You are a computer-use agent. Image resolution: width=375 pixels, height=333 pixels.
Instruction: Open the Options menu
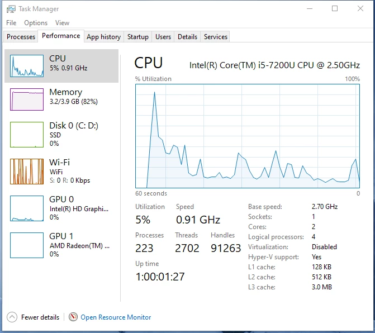tap(36, 23)
